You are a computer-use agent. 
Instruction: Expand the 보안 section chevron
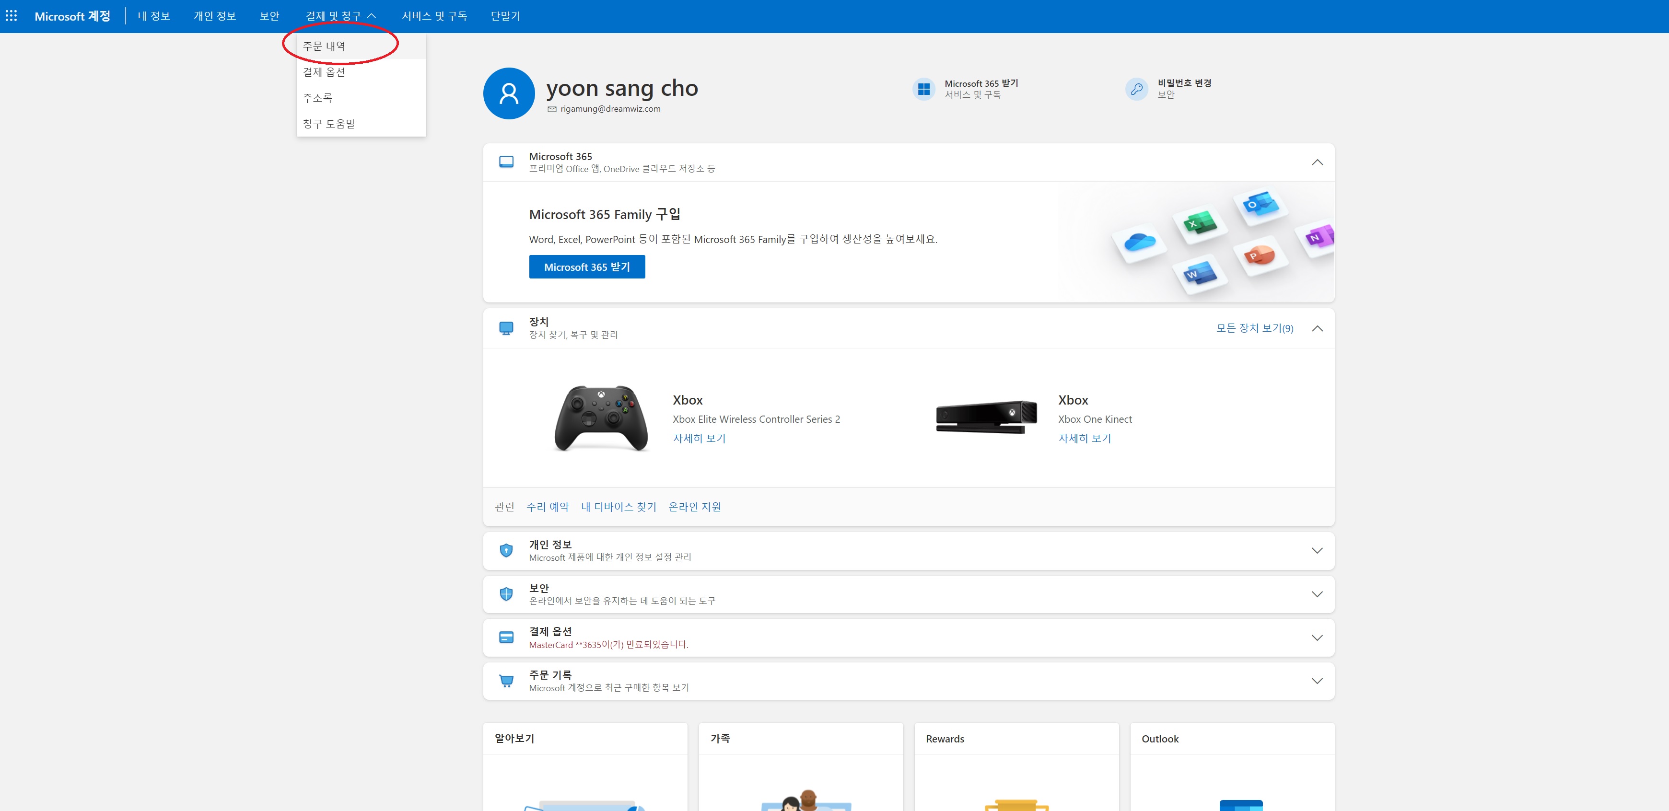click(x=1317, y=594)
